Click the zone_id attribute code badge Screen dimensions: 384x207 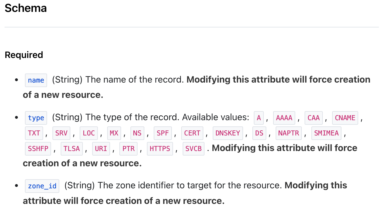pos(42,186)
